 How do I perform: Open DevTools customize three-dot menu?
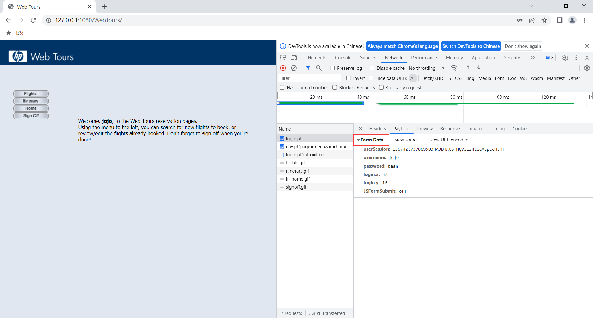click(x=576, y=58)
